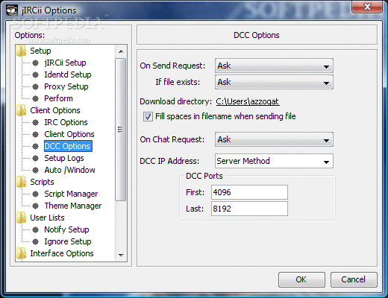Open the If file exists dropdown
388x298 pixels.
point(274,82)
